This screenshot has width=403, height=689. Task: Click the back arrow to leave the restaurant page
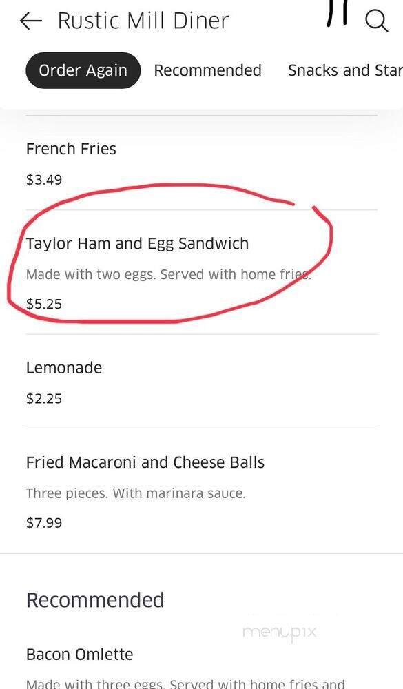[30, 21]
